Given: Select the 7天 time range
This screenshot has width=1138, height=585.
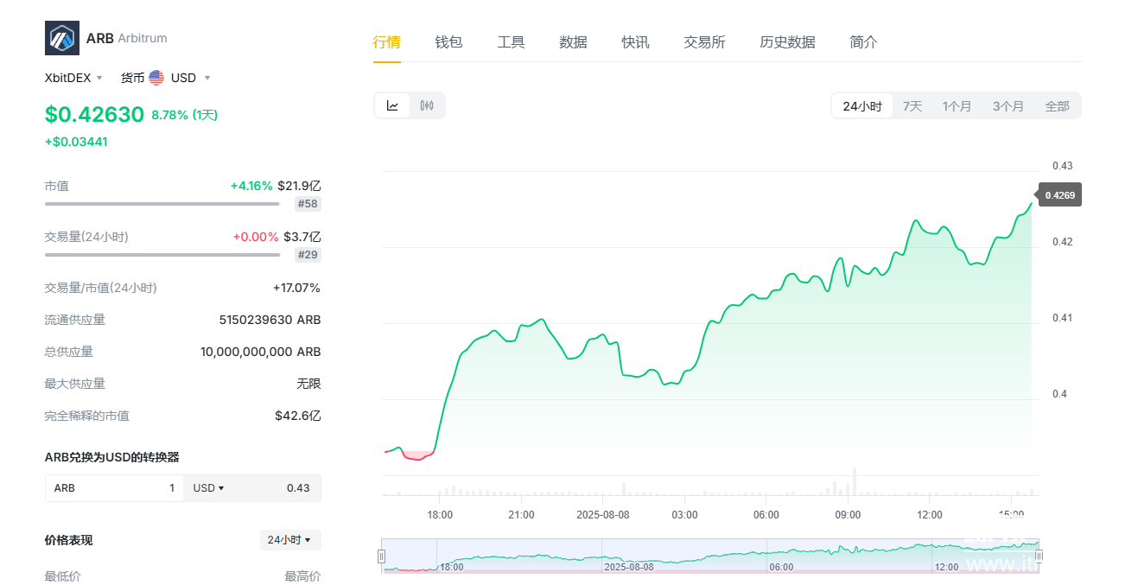Looking at the screenshot, I should tap(912, 106).
